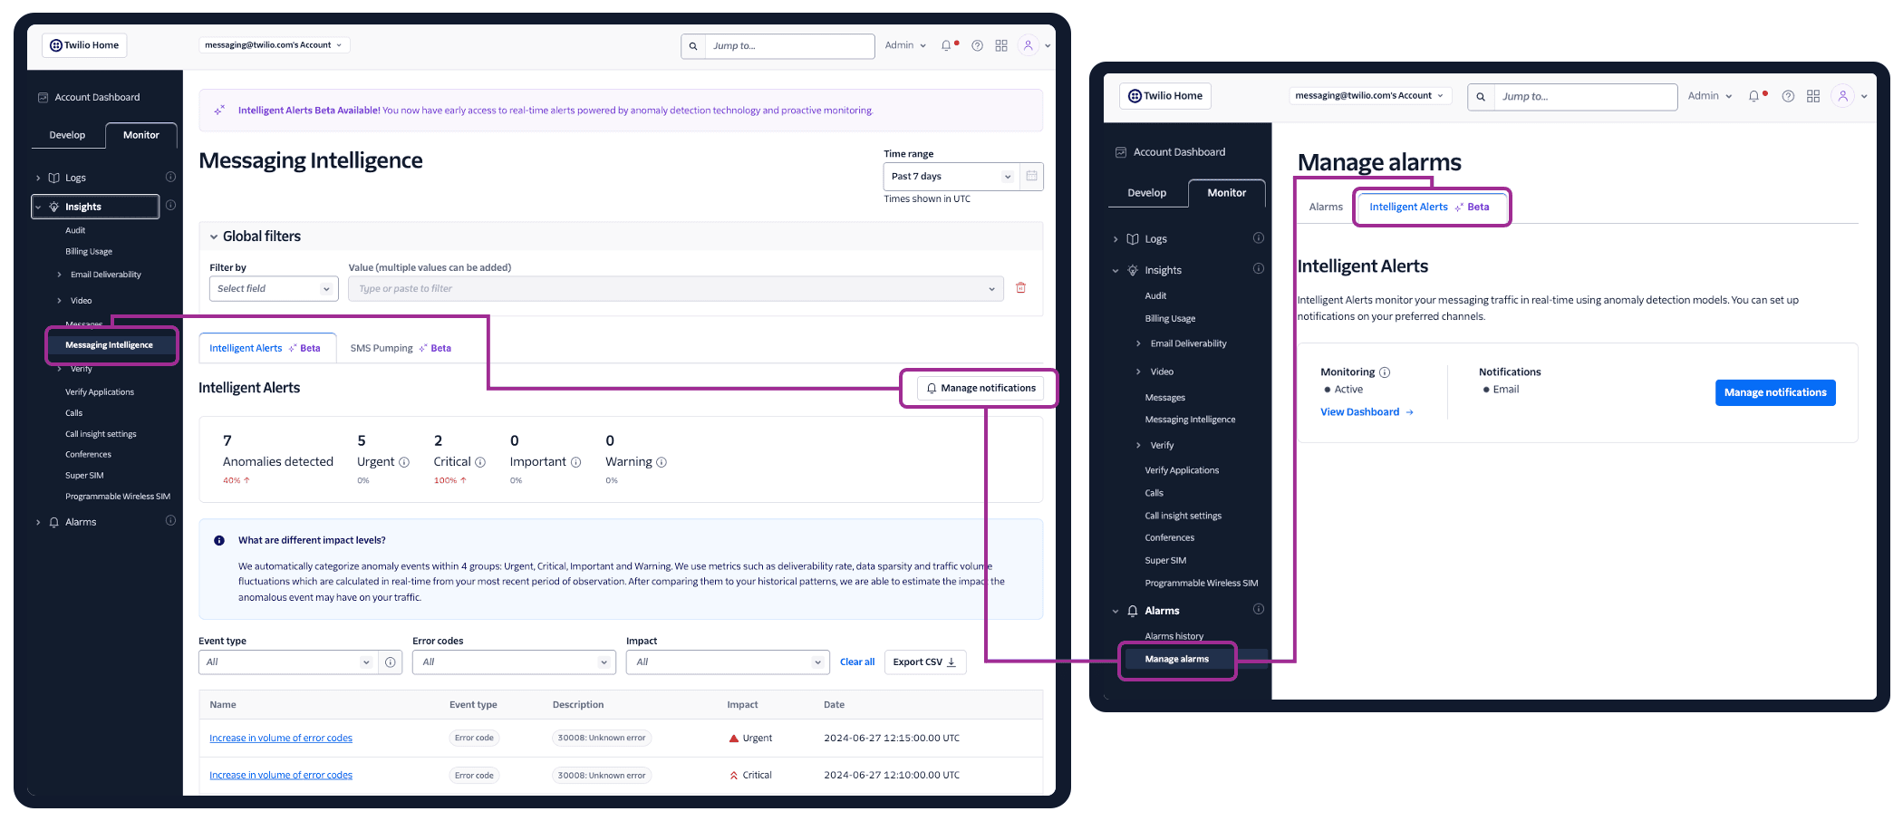Image resolution: width=1903 pixels, height=821 pixels.
Task: Click the info icon beside Alarms
Action: [x=170, y=521]
